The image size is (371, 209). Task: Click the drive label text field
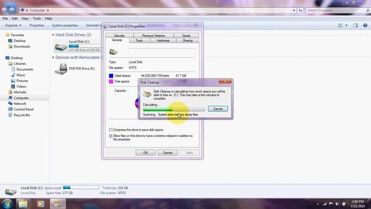(162, 52)
